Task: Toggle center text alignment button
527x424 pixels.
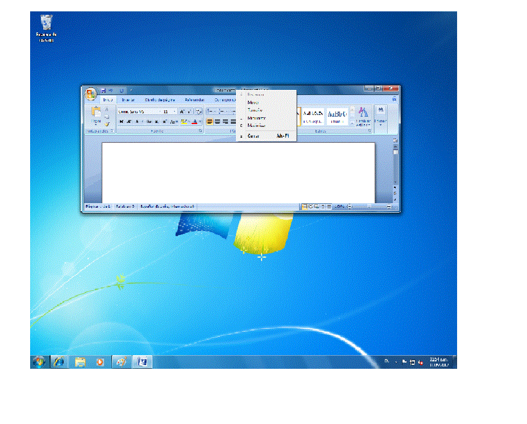Action: [218, 122]
